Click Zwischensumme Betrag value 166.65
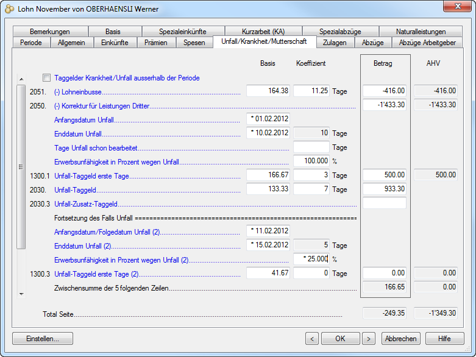Screen dimensions: 476x357 click(385, 287)
